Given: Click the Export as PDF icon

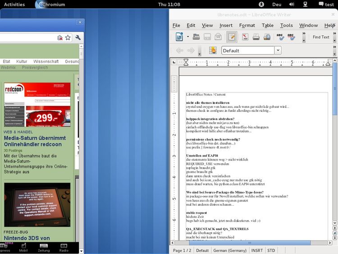Looking at the screenshot, I should [245, 37].
